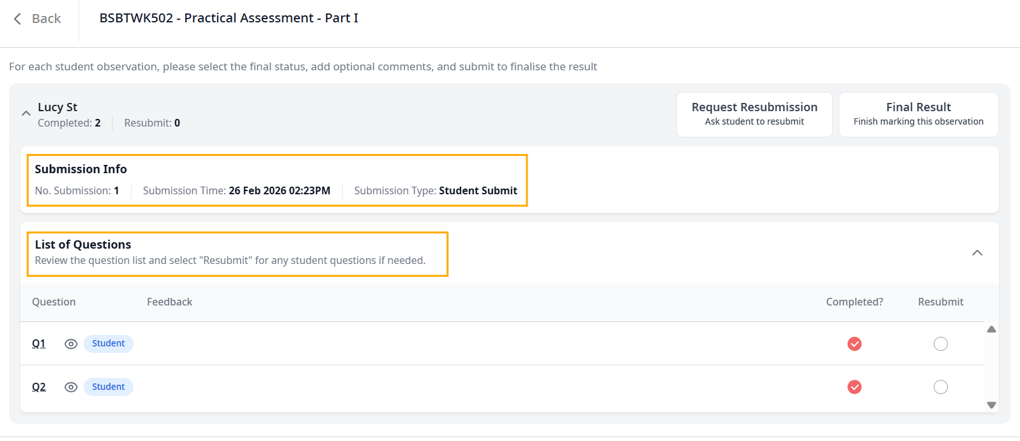Screen dimensions: 1020x441
Task: Click the Lucy St student name
Action: click(57, 107)
